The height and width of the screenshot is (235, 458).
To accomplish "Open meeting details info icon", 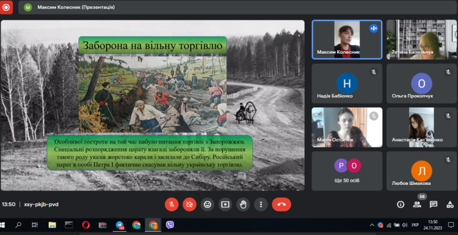I will click(x=400, y=204).
